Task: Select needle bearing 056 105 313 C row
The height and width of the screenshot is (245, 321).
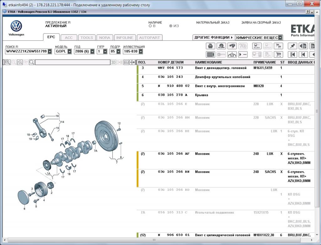Action: (226, 221)
